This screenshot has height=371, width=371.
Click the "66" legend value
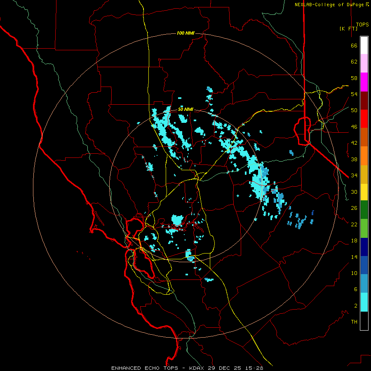(x=354, y=45)
